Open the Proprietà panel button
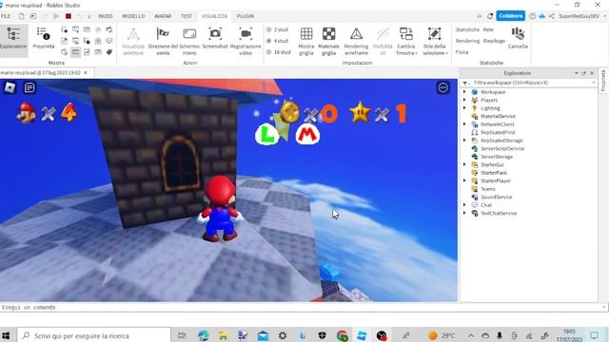Image resolution: width=609 pixels, height=342 pixels. 43,38
